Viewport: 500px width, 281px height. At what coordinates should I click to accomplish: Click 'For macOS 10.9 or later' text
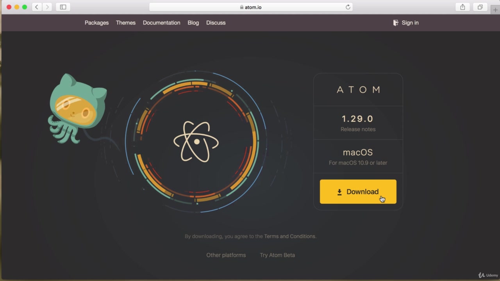pos(358,163)
